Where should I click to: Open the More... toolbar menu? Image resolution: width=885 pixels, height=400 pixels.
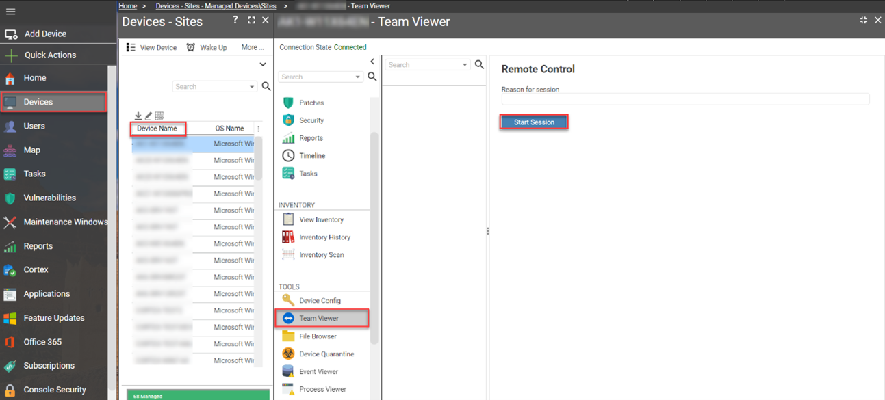tap(253, 47)
